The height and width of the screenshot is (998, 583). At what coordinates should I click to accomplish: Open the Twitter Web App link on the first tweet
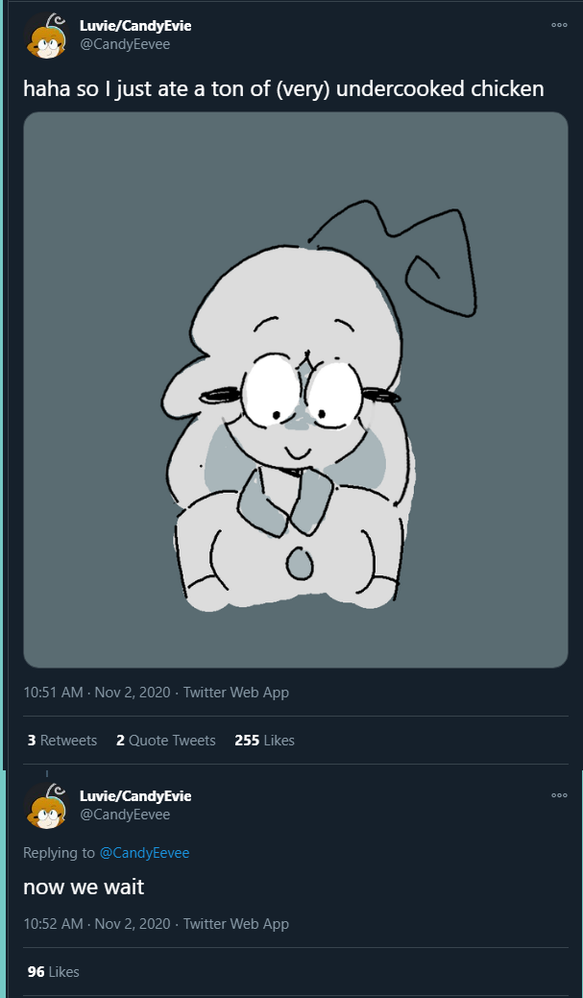[236, 692]
